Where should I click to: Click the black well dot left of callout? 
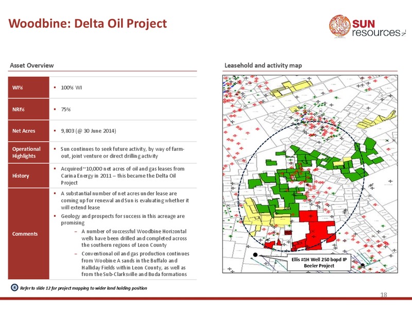click(x=255, y=254)
